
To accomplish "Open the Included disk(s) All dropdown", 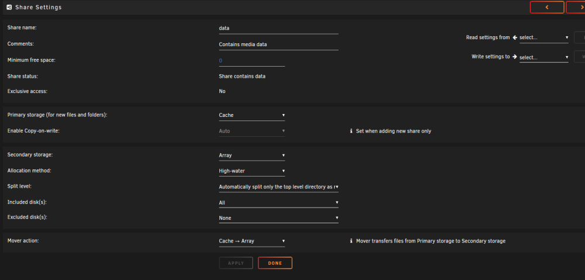I will [278, 203].
